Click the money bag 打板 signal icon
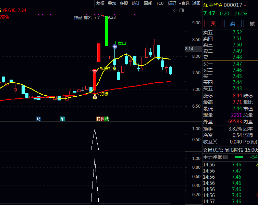The image size is (258, 205). (95, 97)
